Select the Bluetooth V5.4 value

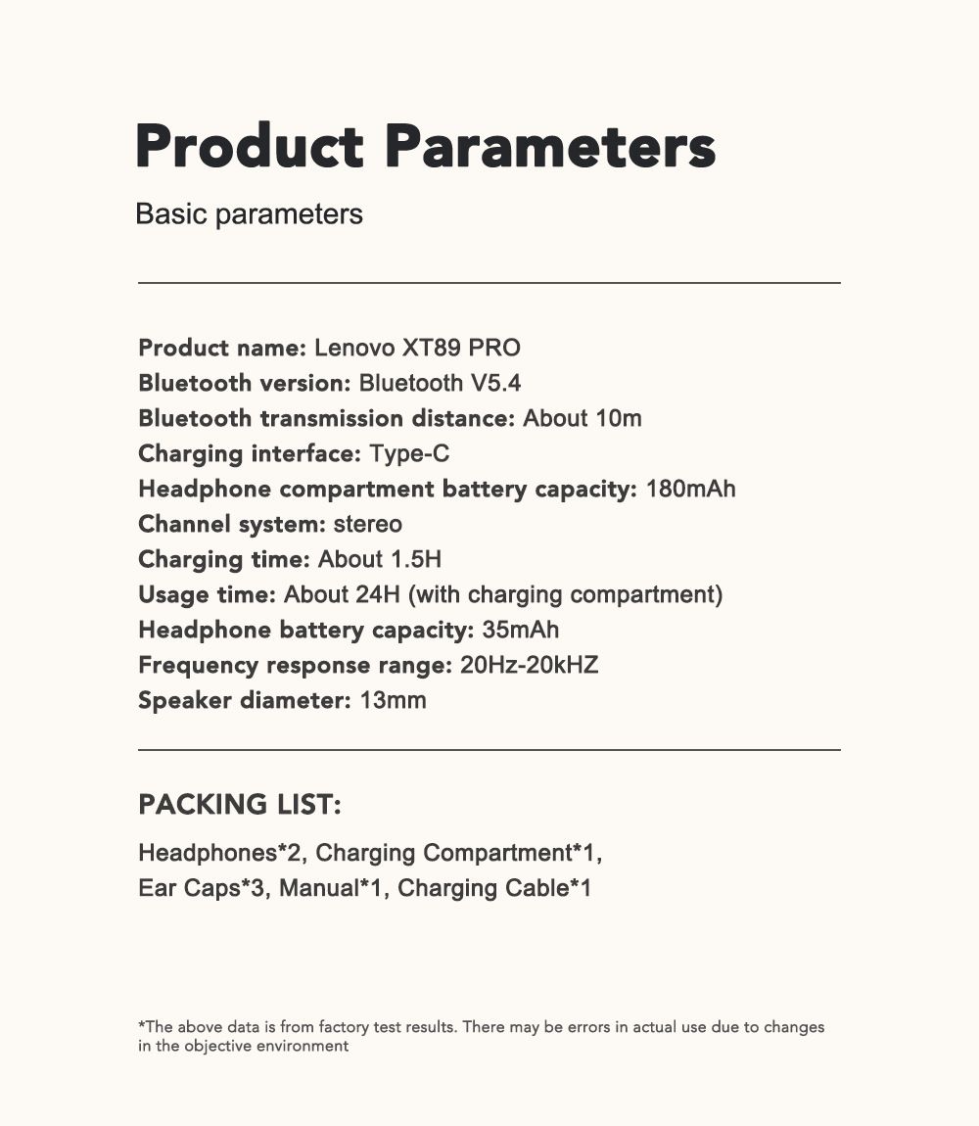pos(440,383)
